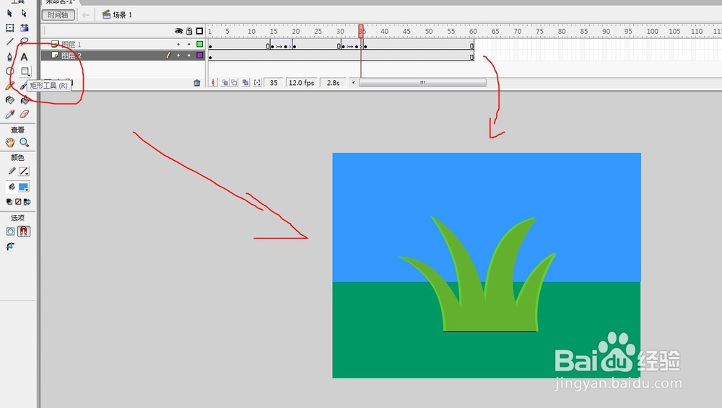Select the Hand tool

(x=9, y=143)
